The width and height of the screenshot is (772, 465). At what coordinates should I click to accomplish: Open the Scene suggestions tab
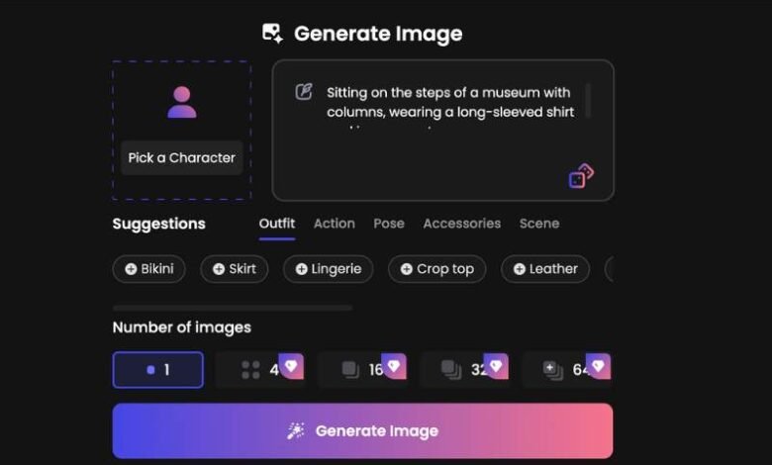tap(539, 224)
